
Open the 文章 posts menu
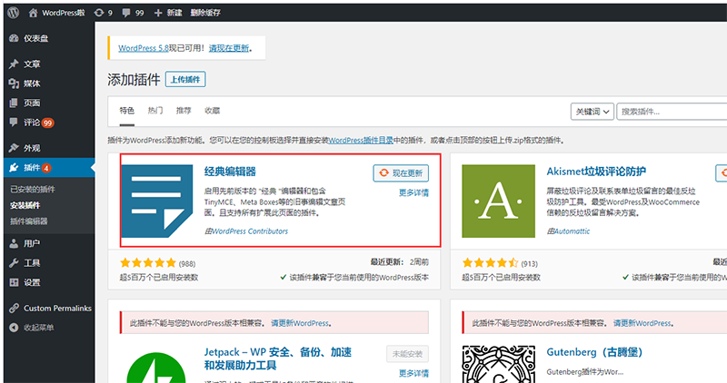tap(48, 64)
